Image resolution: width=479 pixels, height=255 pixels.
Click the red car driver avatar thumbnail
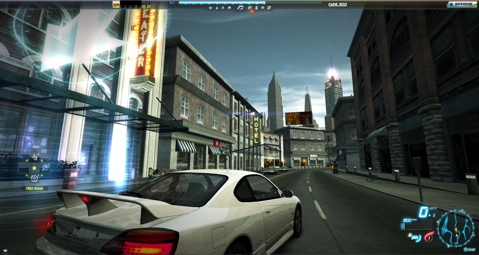[116, 4]
